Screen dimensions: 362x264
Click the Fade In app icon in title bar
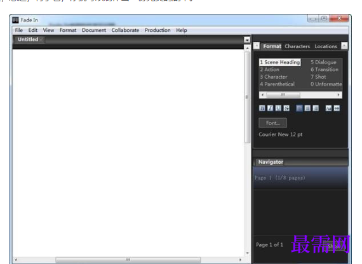coord(15,20)
